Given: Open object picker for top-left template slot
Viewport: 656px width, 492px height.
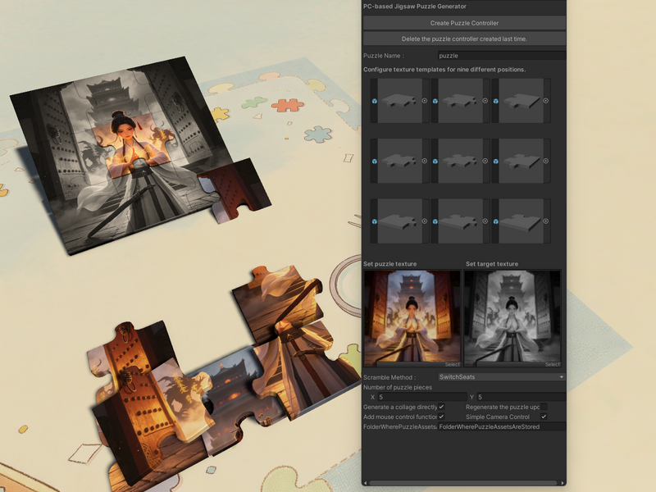Looking at the screenshot, I should click(x=425, y=101).
